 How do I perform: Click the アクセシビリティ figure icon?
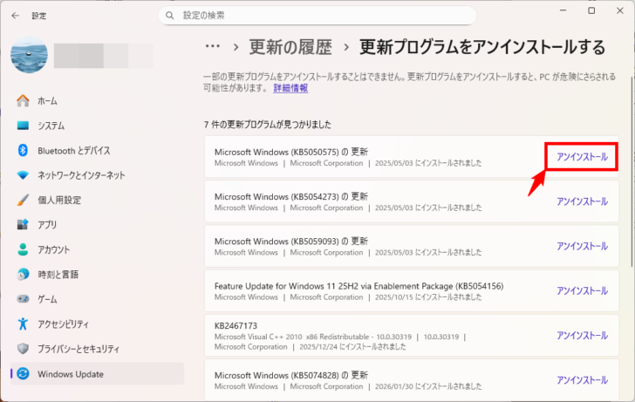pyautogui.click(x=23, y=324)
